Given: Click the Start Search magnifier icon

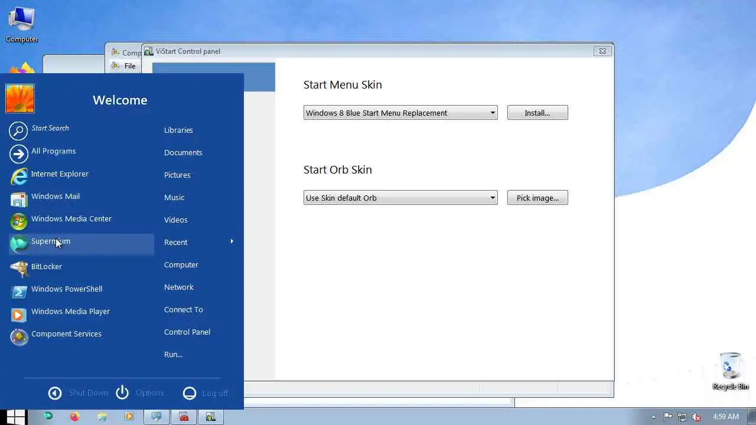Looking at the screenshot, I should coord(19,131).
